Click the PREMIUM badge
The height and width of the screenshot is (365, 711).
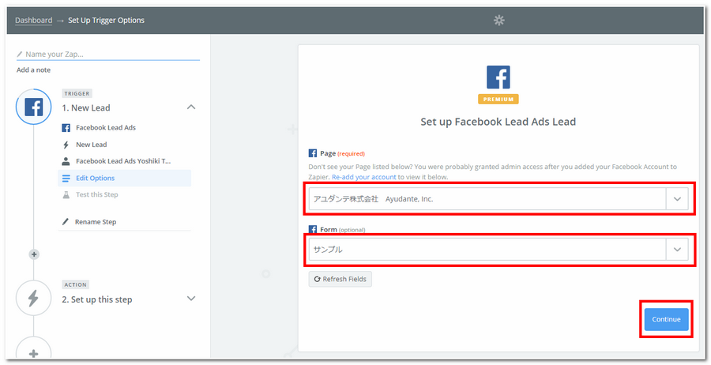tap(498, 100)
